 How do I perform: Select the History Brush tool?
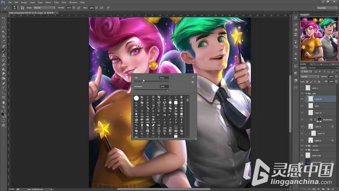click(x=3, y=60)
